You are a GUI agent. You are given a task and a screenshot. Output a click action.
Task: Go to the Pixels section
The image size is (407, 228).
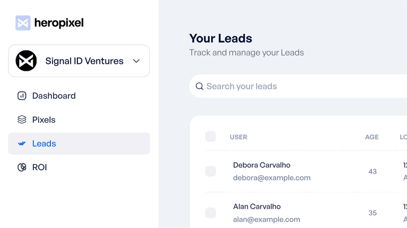tap(79, 120)
